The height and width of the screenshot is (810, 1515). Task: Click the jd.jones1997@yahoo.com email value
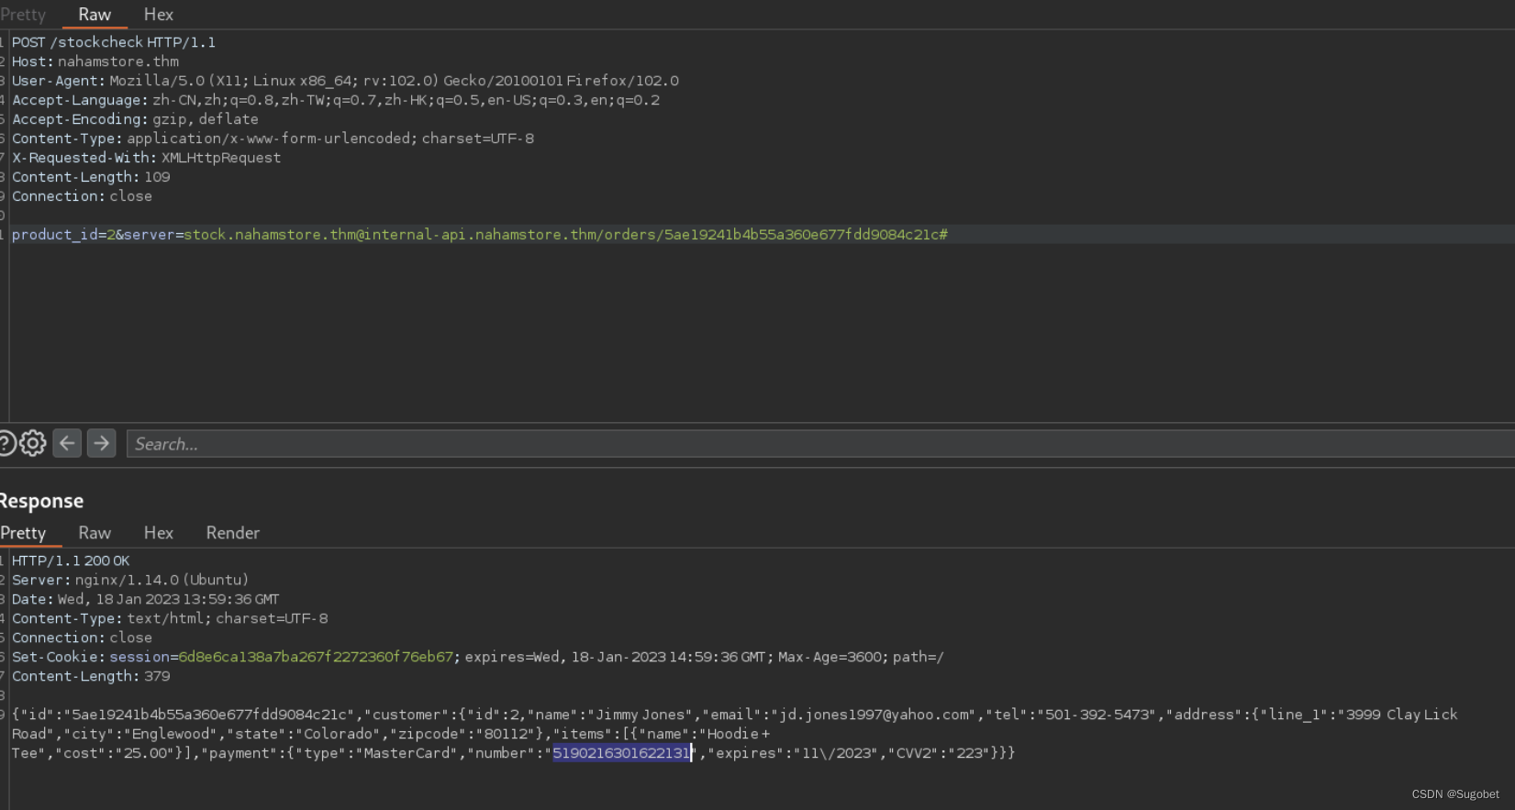(x=875, y=715)
